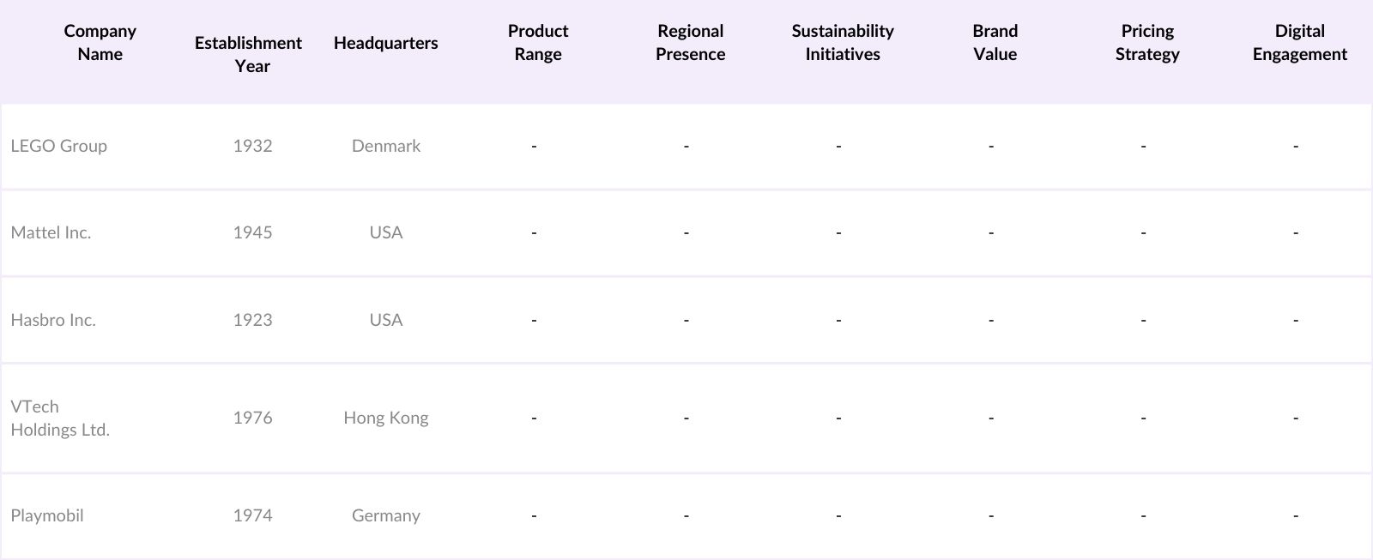This screenshot has width=1373, height=560.
Task: Select the Product Range column header
Action: [537, 43]
